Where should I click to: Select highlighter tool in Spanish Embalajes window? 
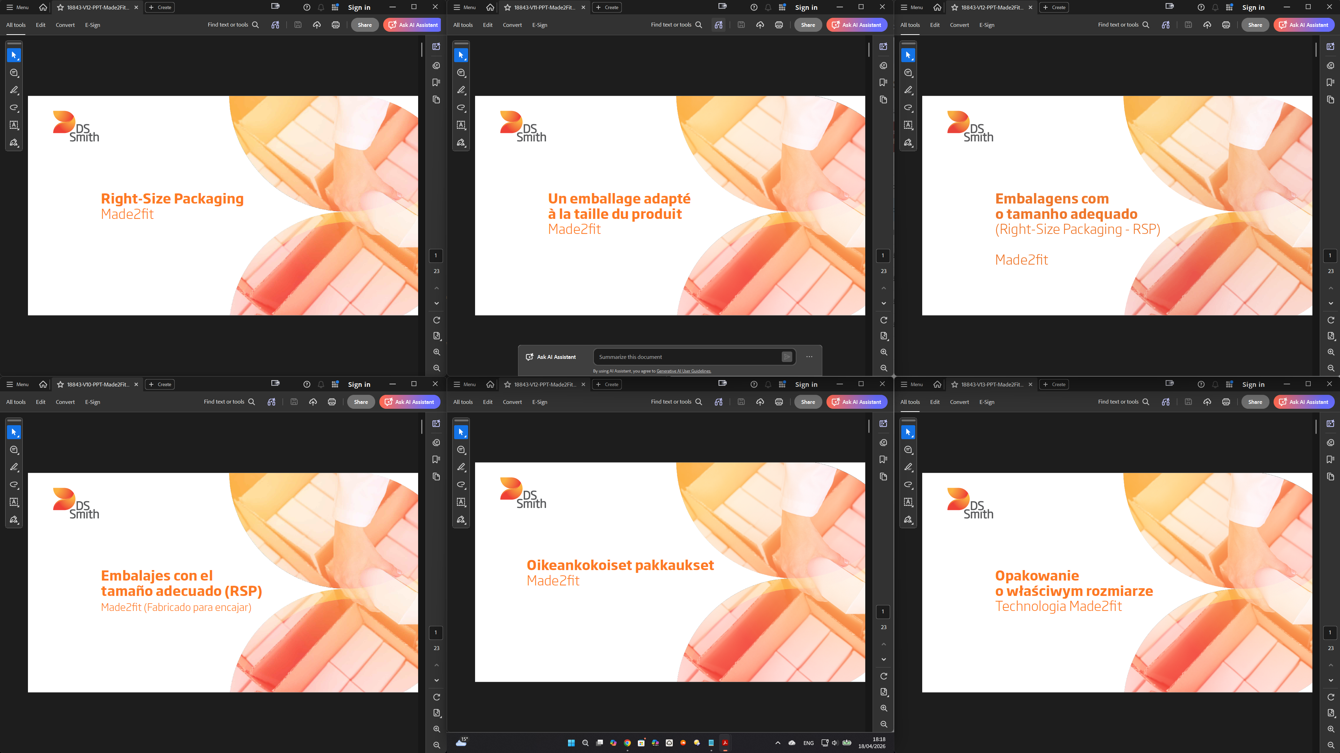pos(14,467)
